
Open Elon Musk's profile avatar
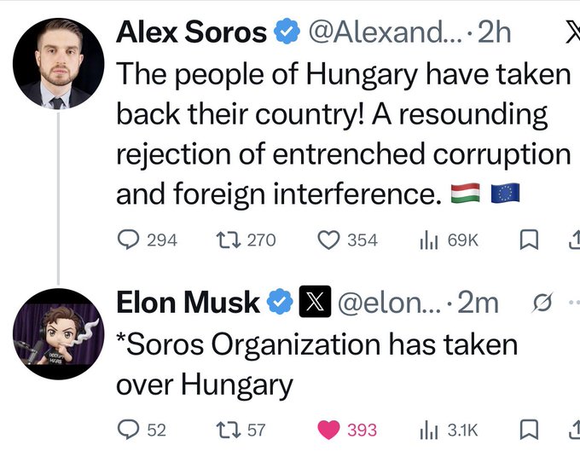(x=58, y=334)
